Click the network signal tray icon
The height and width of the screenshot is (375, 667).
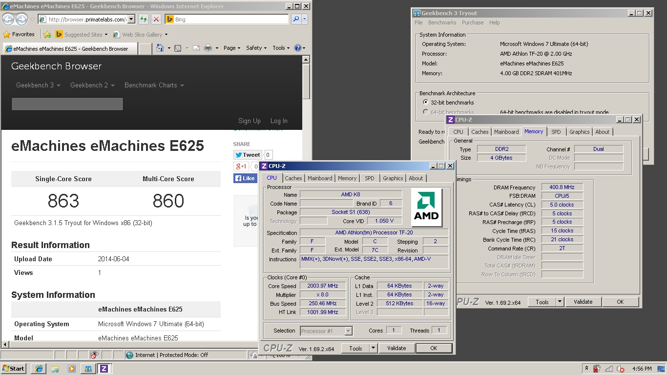[x=609, y=369]
